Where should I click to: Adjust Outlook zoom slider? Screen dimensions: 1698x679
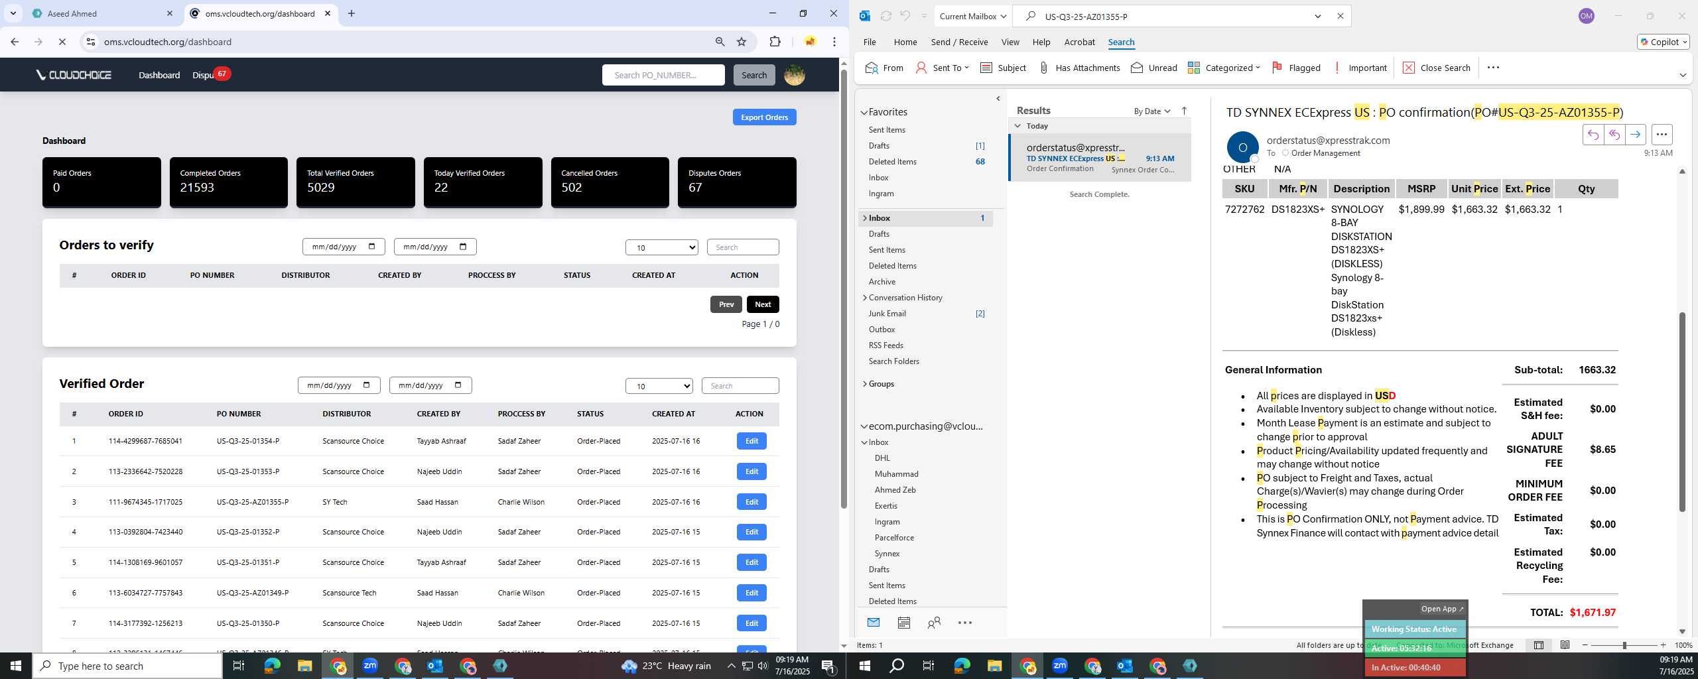(x=1624, y=645)
